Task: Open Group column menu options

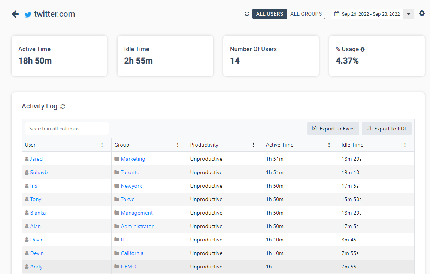Action: click(178, 145)
